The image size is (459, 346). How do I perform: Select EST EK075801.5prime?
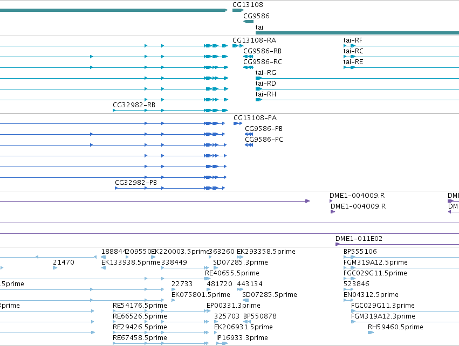[x=201, y=294]
